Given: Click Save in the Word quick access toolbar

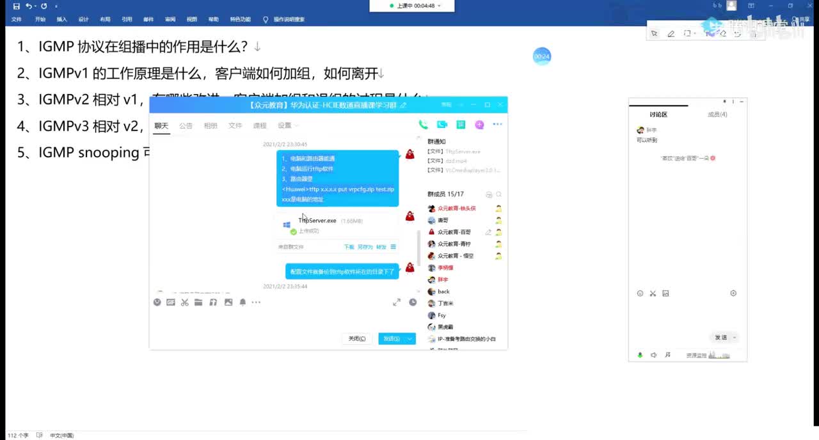Looking at the screenshot, I should [16, 6].
